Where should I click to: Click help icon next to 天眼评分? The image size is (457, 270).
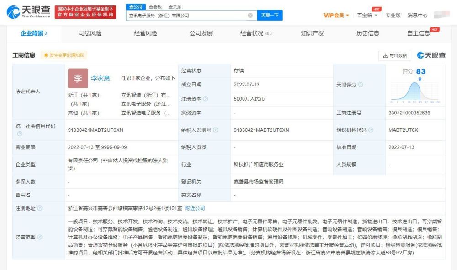(x=361, y=85)
